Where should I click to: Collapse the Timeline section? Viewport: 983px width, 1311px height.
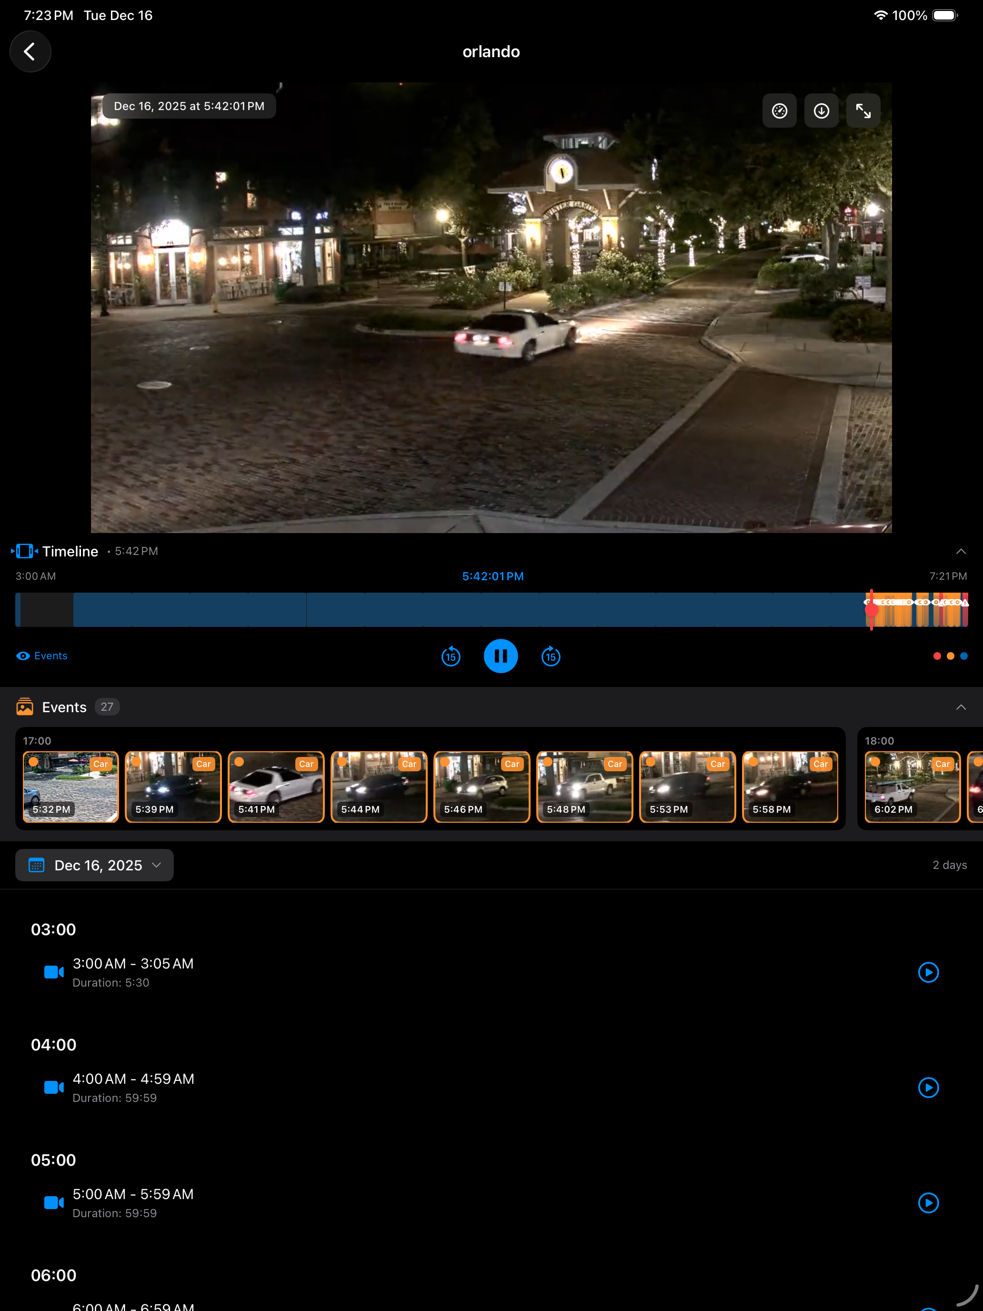961,551
